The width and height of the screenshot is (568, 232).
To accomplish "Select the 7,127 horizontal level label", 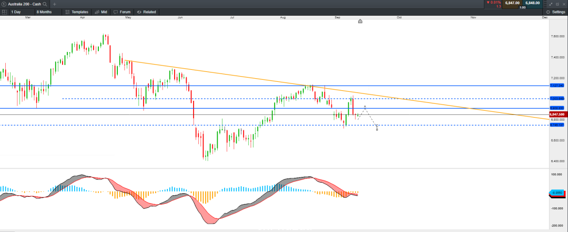I will (557, 86).
